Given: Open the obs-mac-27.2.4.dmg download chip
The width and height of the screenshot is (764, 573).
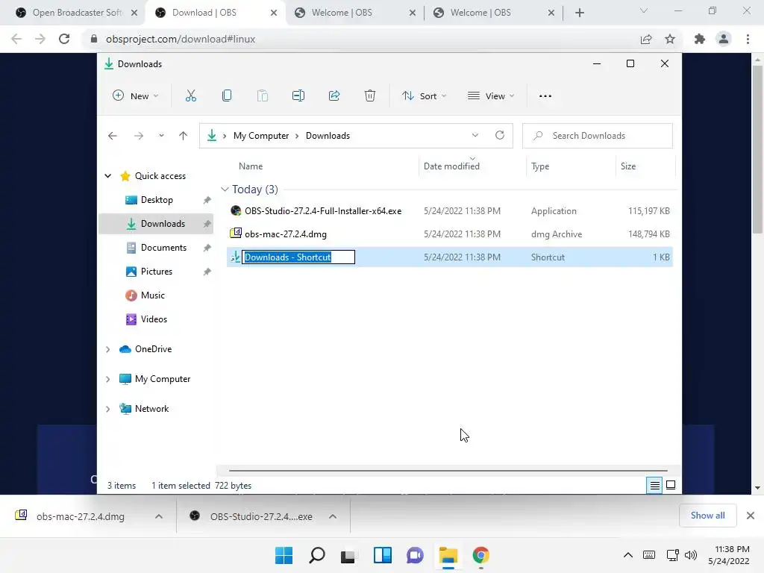Looking at the screenshot, I should (81, 516).
